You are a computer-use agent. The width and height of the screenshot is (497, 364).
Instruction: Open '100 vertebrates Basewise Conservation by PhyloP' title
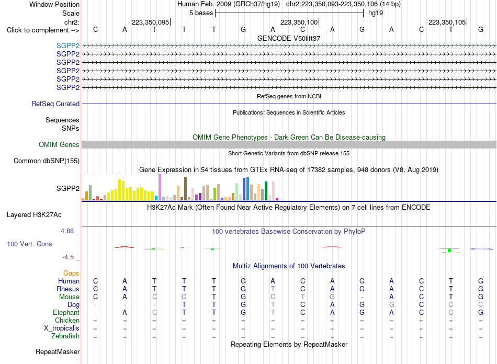click(x=289, y=232)
